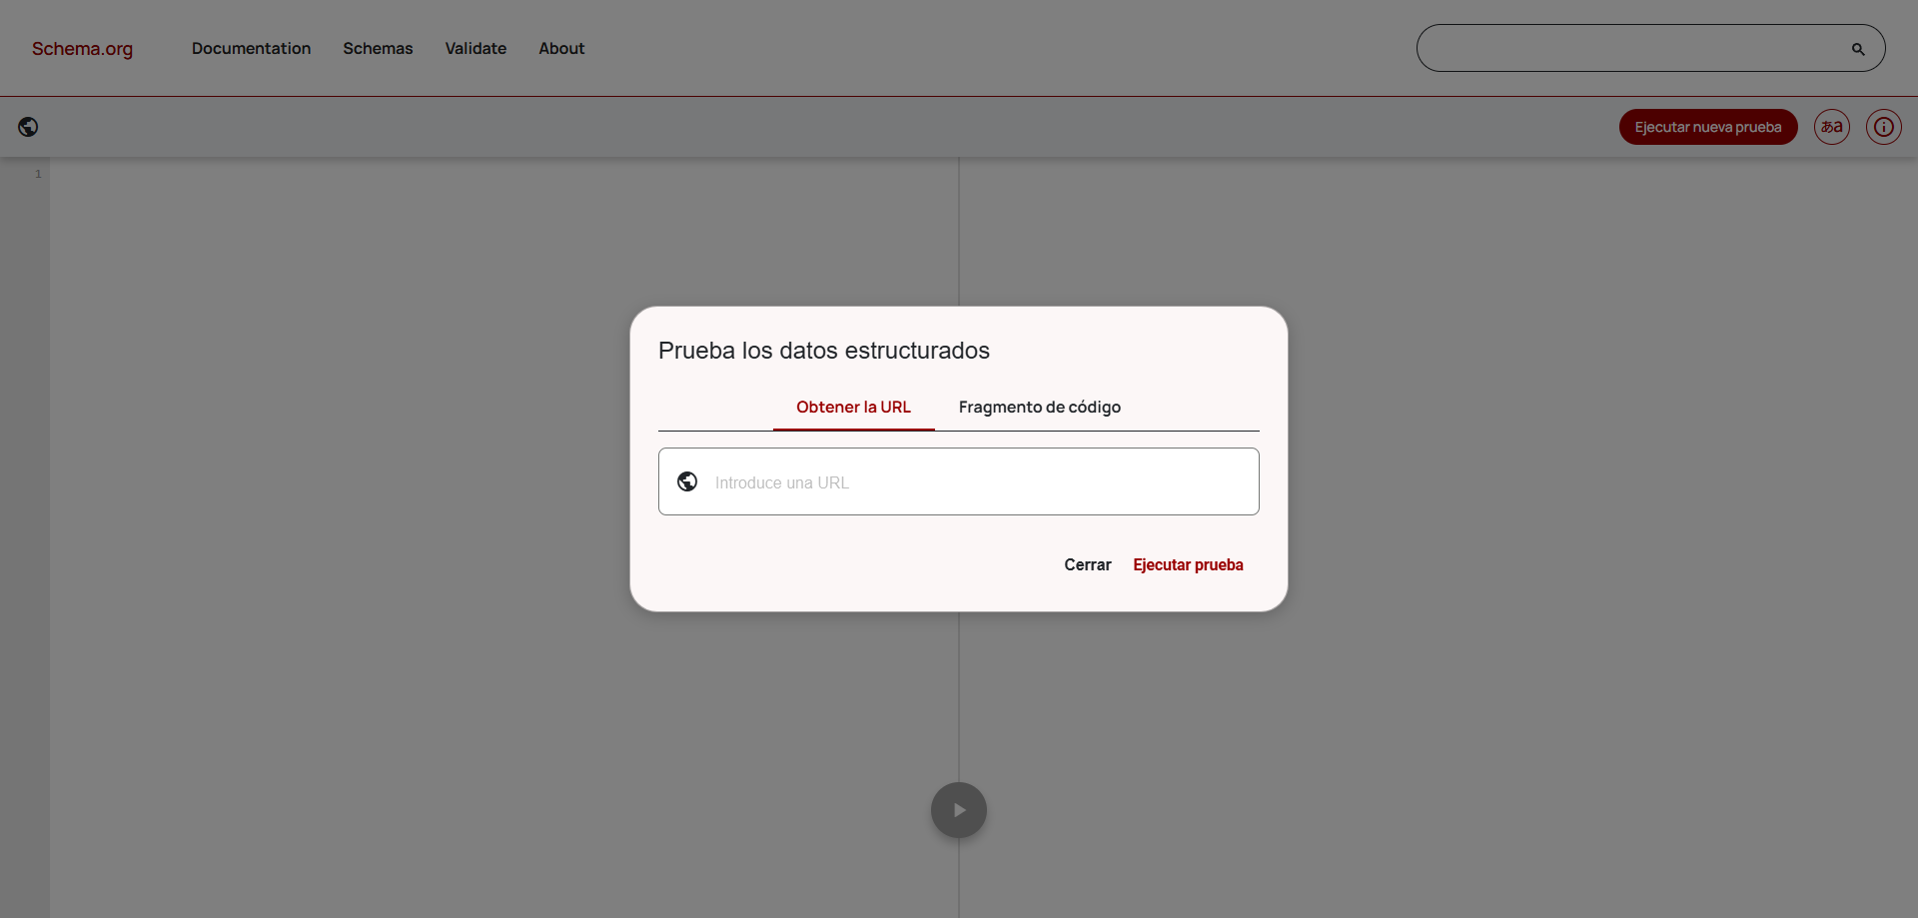Click the info icon in the top right
This screenshot has height=918, width=1918.
(x=1884, y=127)
